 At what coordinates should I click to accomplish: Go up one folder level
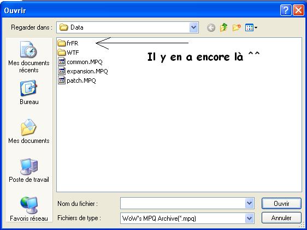point(223,27)
